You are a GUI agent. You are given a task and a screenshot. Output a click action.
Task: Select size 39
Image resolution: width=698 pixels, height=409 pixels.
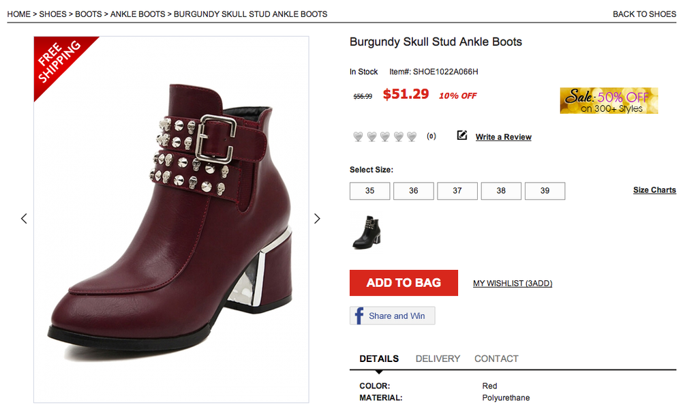[x=545, y=191]
